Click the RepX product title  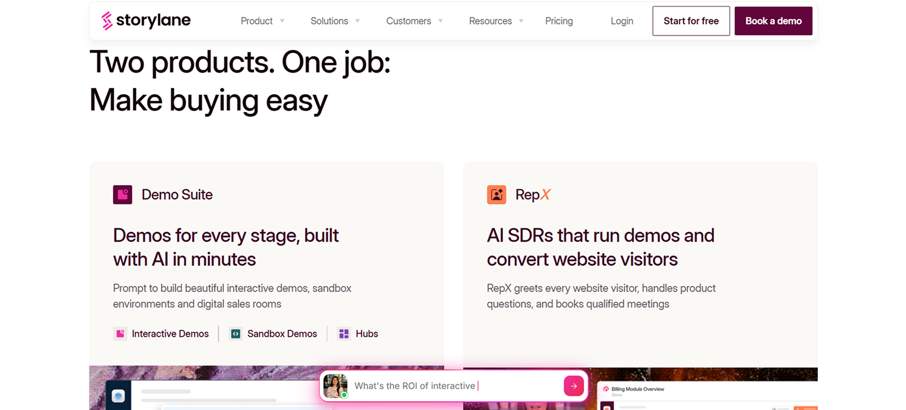(x=533, y=194)
